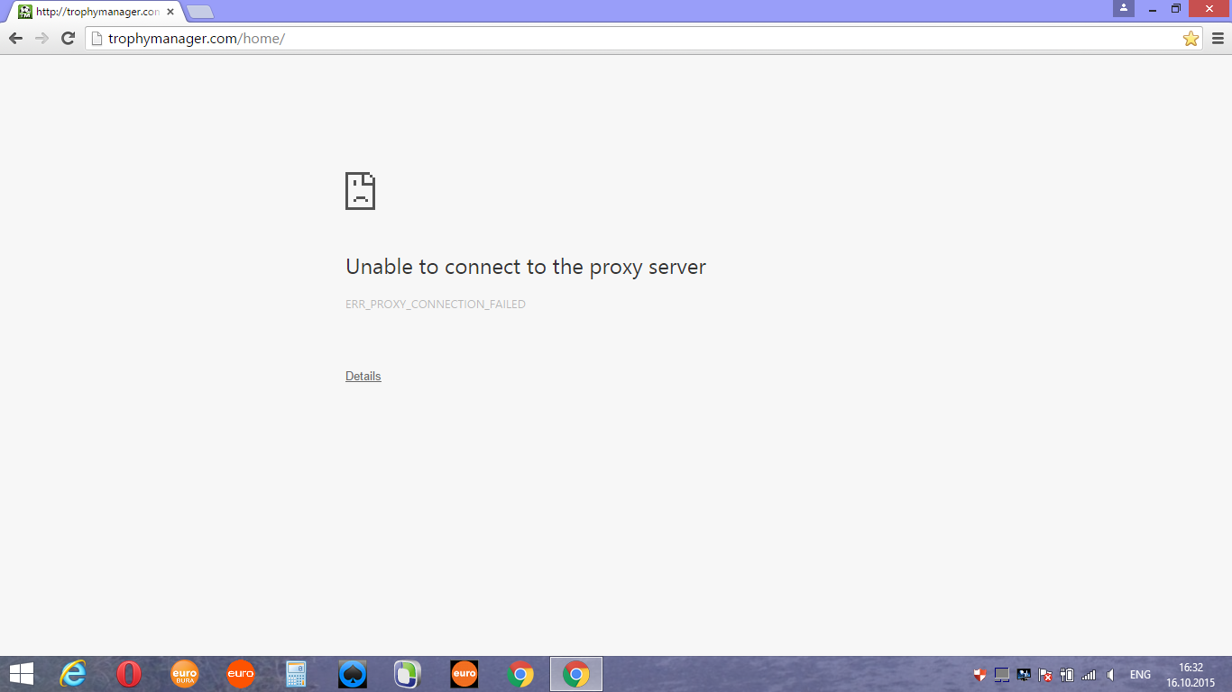
Task: Open the euro BURA taskbar app
Action: [x=185, y=674]
